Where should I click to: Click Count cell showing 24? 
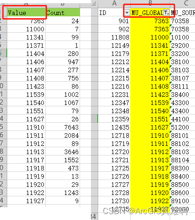63,21
